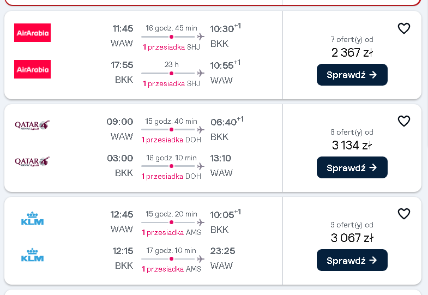Screen dimensions: 428x295
Task: Click the KLM logo on 12:45 flight
Action: (x=32, y=218)
